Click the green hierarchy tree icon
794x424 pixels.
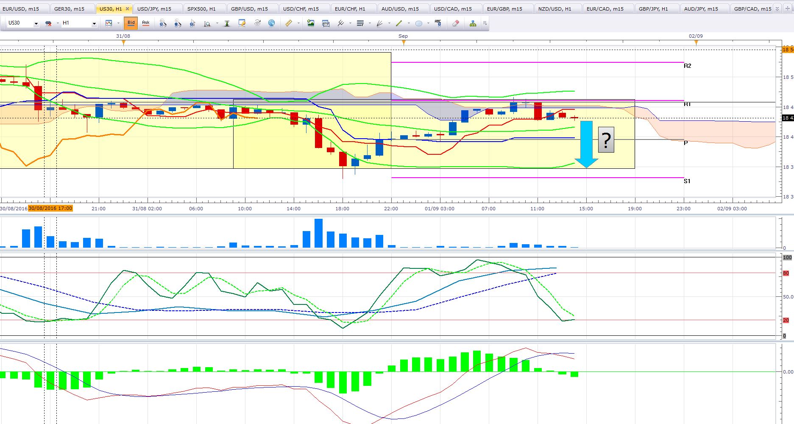(x=473, y=23)
